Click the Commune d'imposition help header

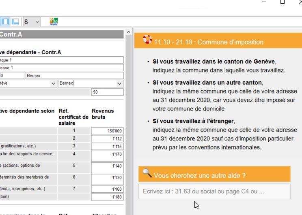208,42
